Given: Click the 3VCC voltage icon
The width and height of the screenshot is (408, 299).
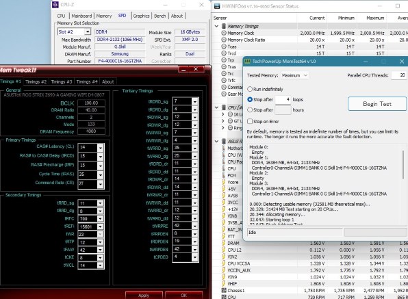Looking at the screenshot, I should tap(224, 203).
